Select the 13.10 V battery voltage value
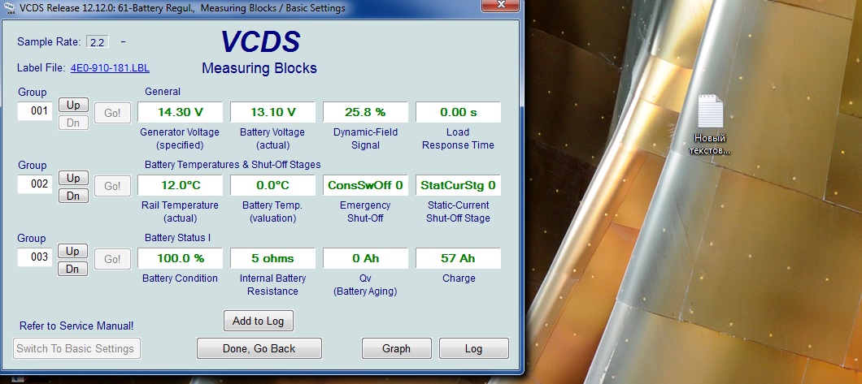The height and width of the screenshot is (384, 862). pyautogui.click(x=272, y=112)
